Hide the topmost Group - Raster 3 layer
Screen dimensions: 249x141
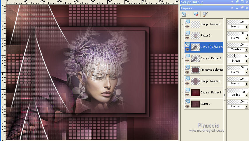click(x=187, y=27)
